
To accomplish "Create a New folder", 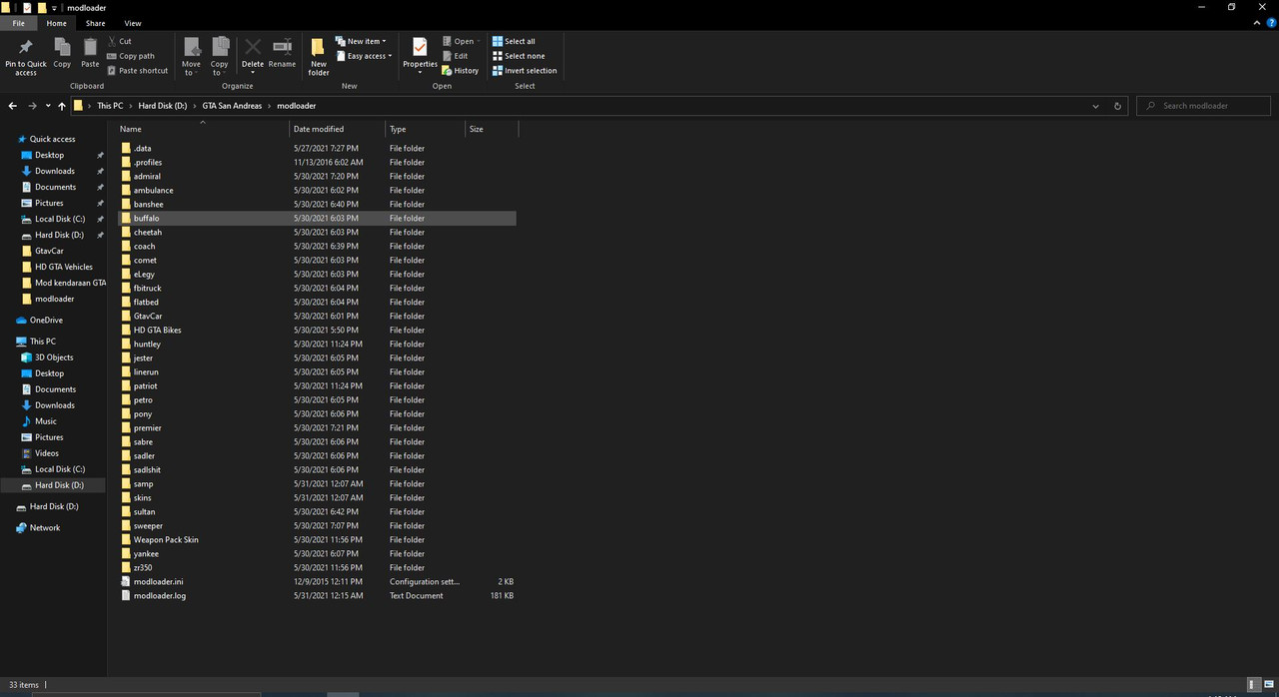I will click(319, 57).
